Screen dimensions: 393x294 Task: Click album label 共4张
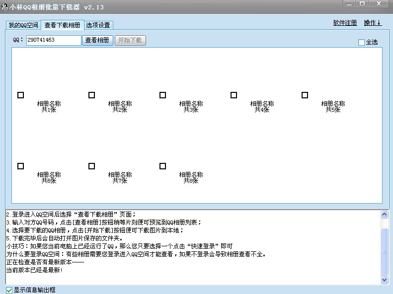click(x=262, y=110)
